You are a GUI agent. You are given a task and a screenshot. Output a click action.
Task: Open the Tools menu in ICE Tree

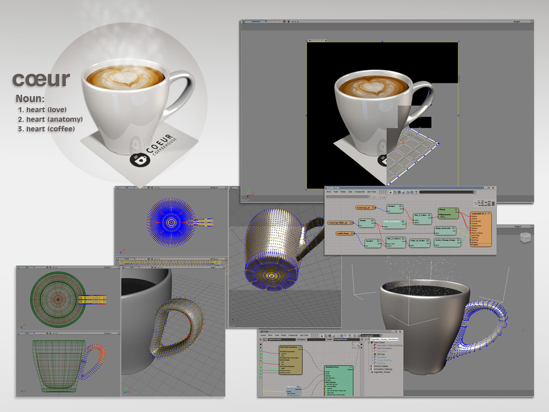pos(277,335)
